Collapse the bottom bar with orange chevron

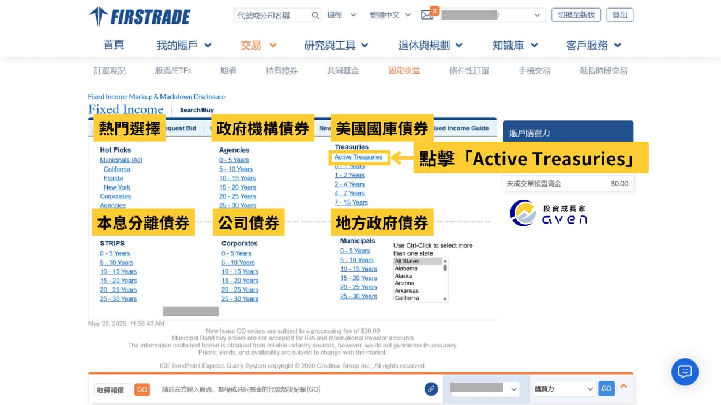623,387
